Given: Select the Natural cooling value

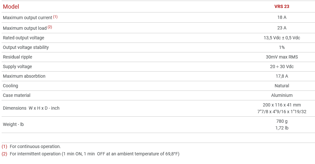Looking at the screenshot, I should coord(282,86).
